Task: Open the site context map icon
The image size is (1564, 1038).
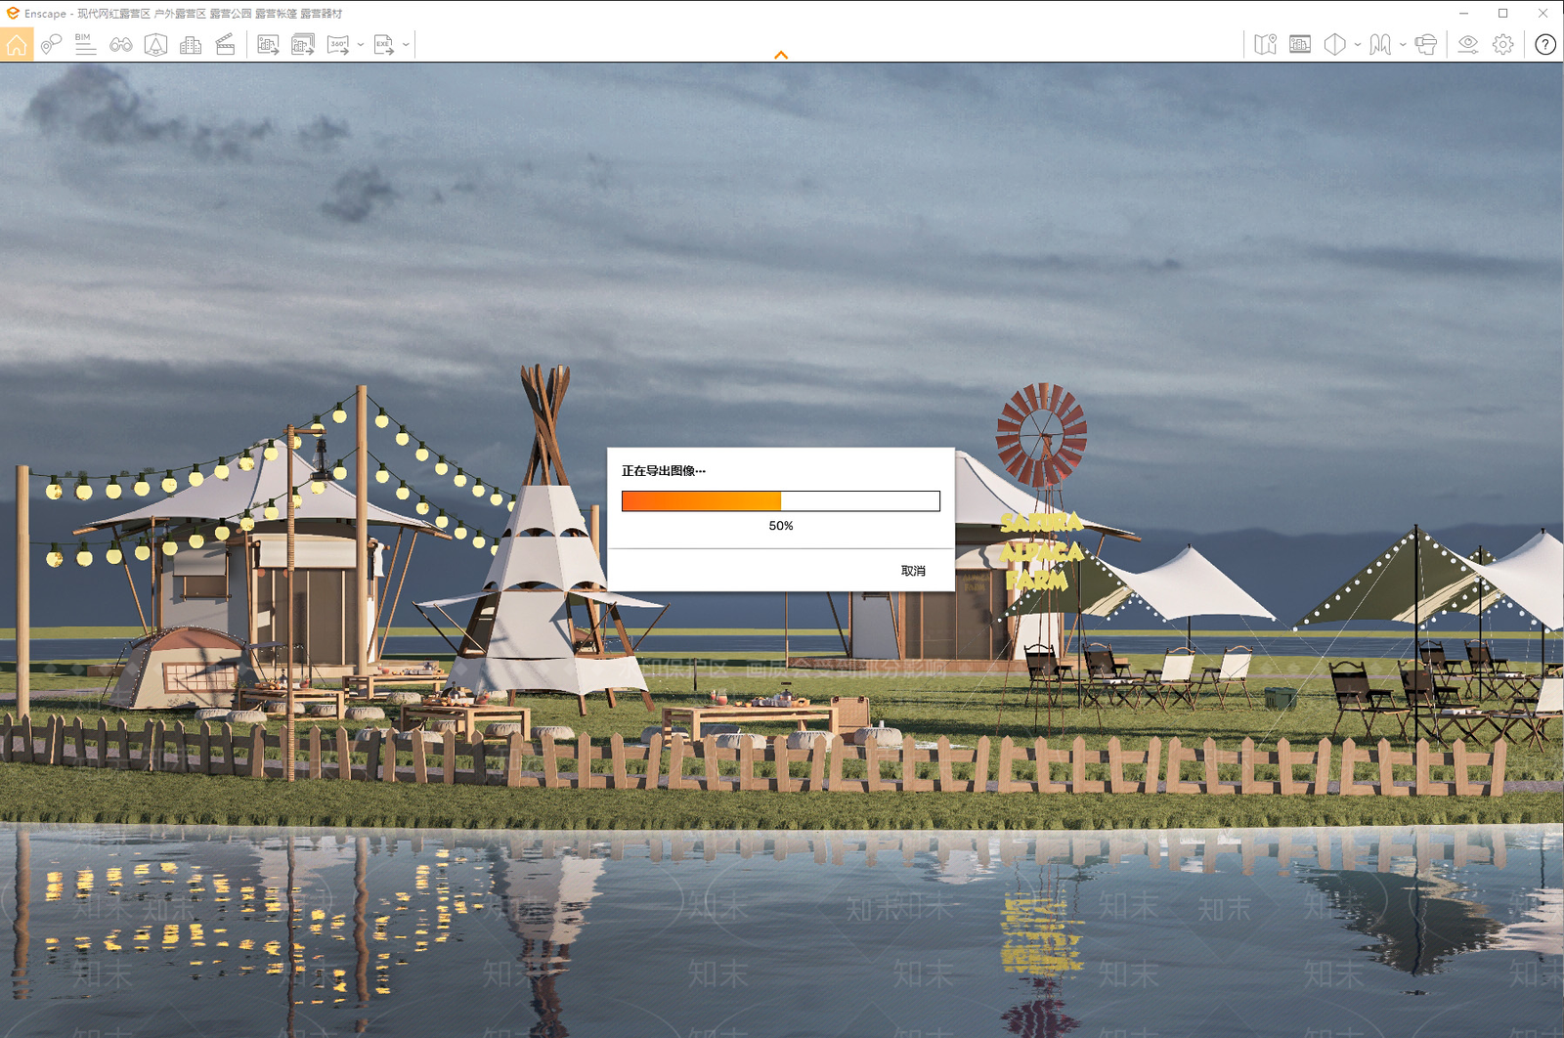Action: click(1265, 45)
